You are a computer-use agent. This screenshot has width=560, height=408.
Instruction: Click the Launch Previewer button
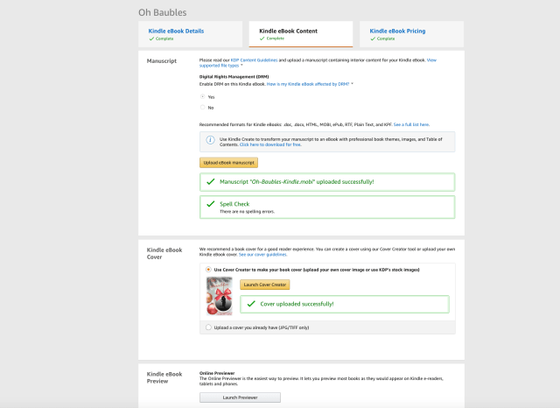tap(240, 397)
